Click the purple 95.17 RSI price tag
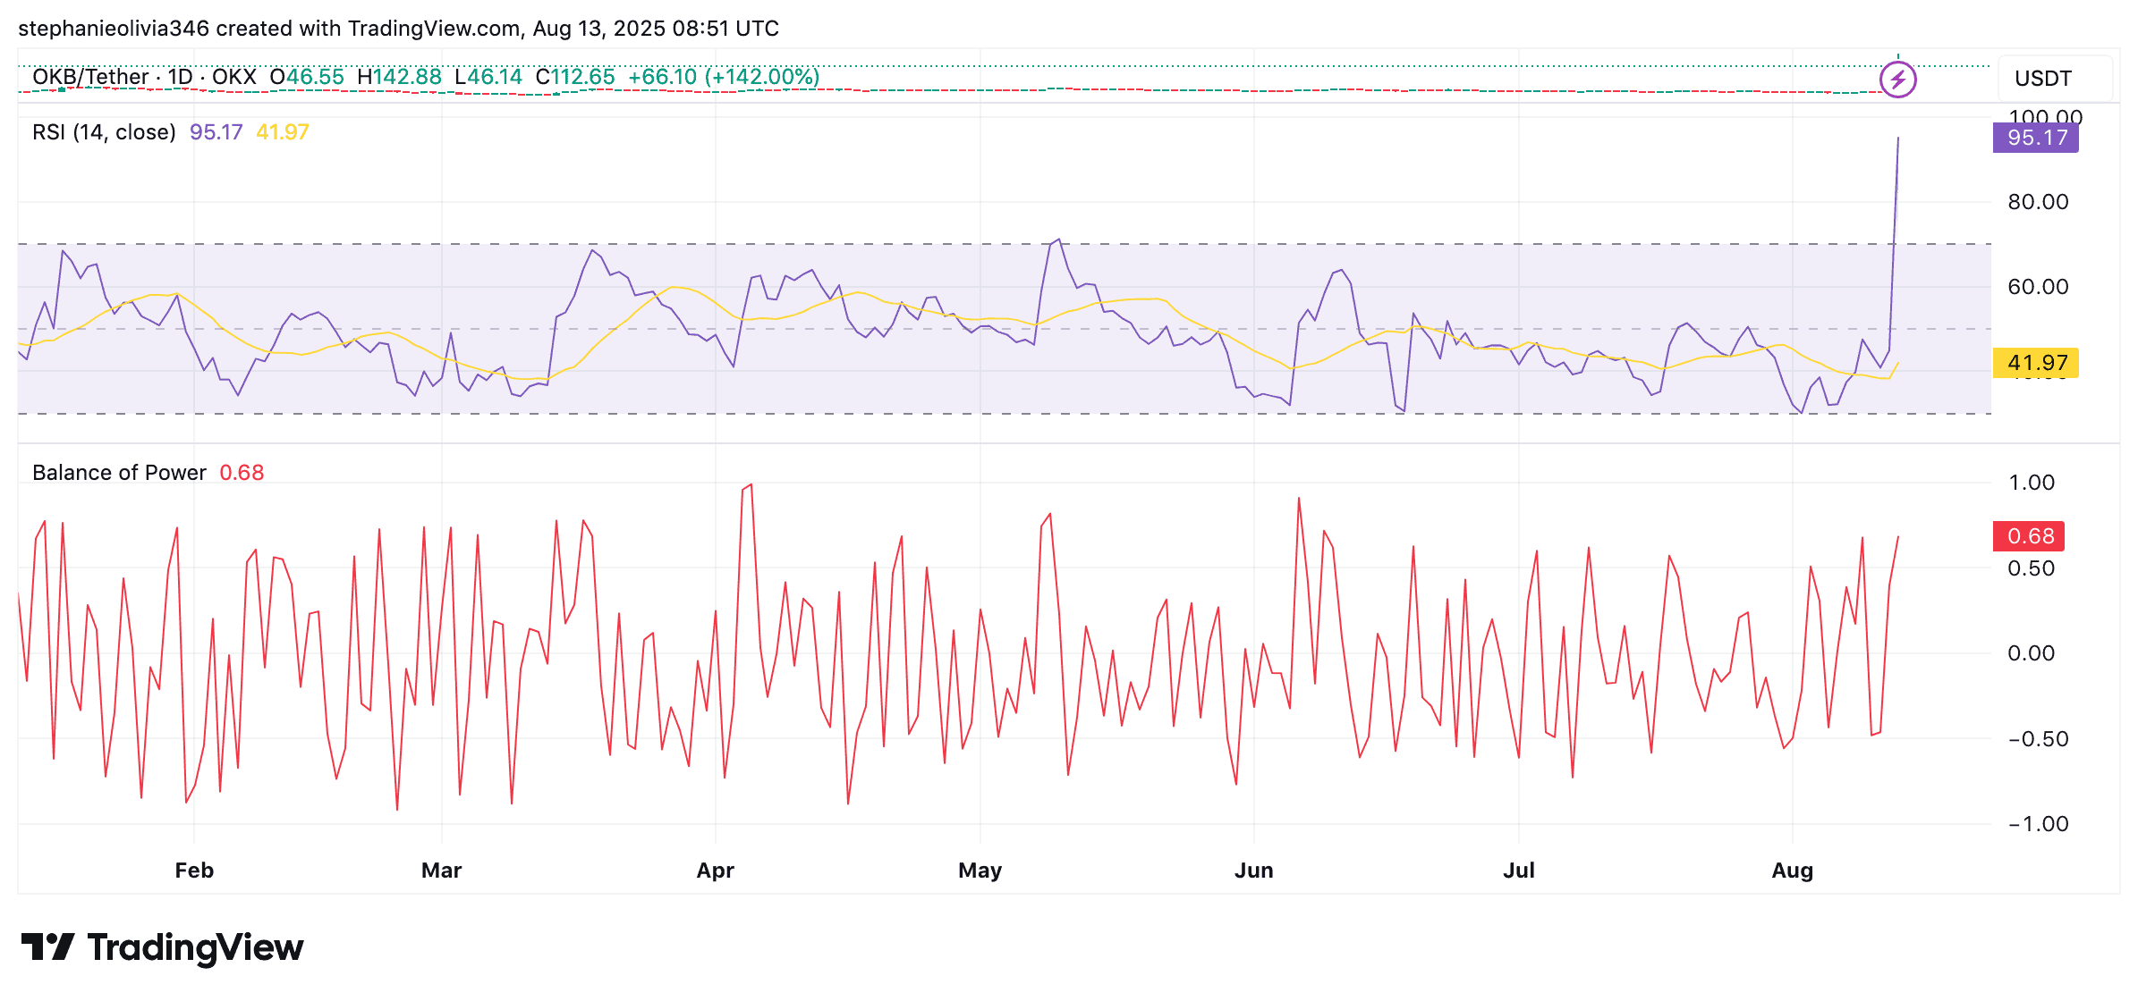This screenshot has width=2138, height=1001. 2035,138
